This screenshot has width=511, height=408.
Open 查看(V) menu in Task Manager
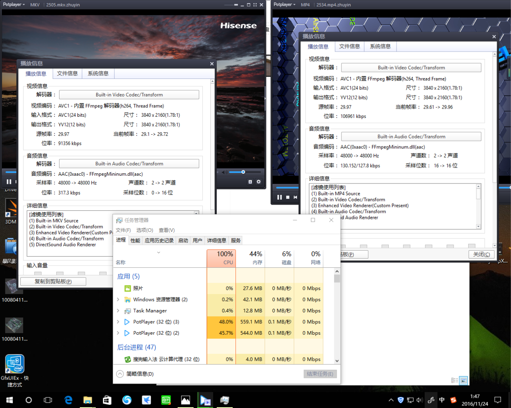[167, 230]
